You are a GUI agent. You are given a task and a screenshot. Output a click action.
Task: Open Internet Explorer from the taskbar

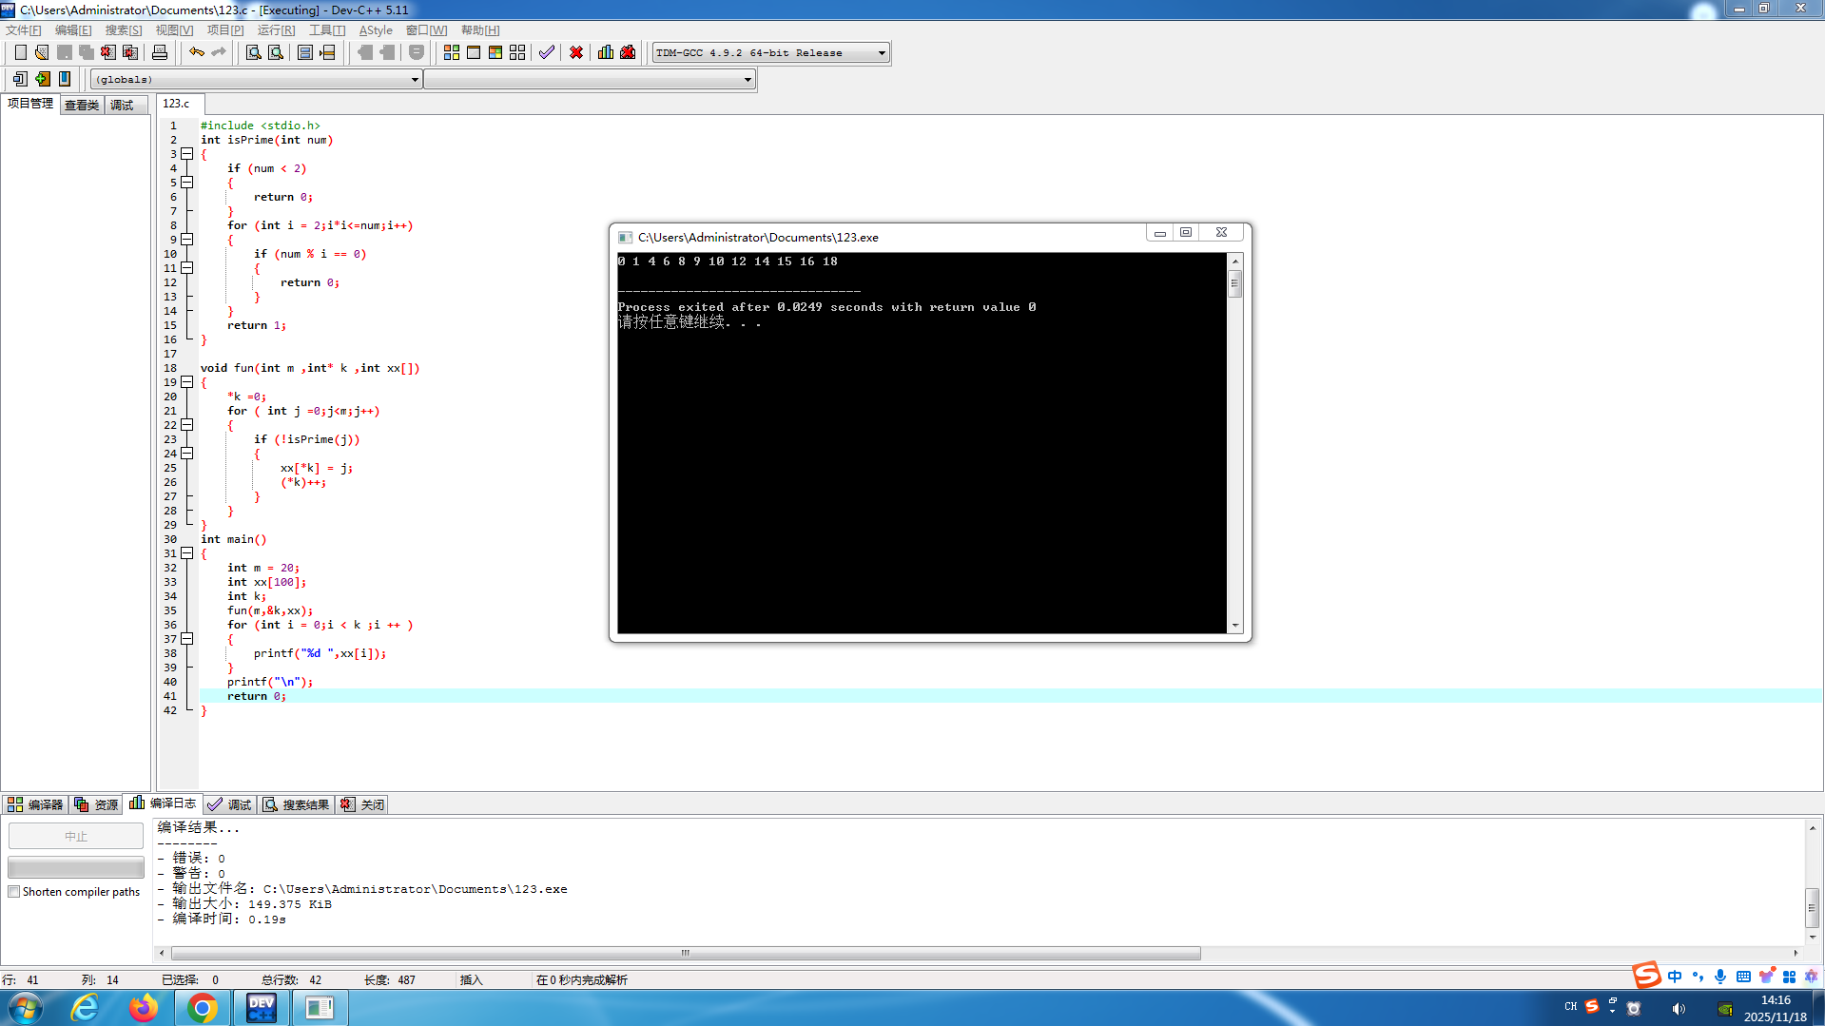point(86,1007)
